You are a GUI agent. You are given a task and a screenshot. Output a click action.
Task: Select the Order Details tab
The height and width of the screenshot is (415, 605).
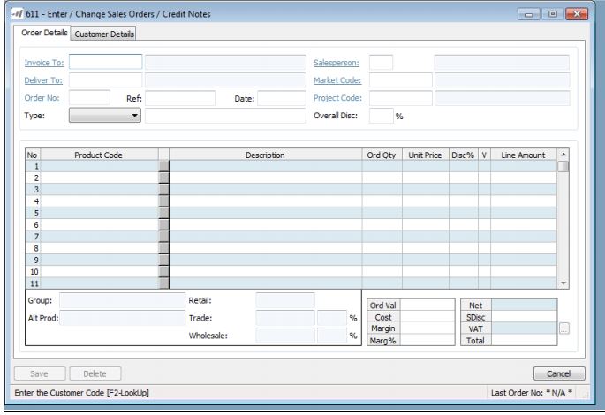[42, 34]
